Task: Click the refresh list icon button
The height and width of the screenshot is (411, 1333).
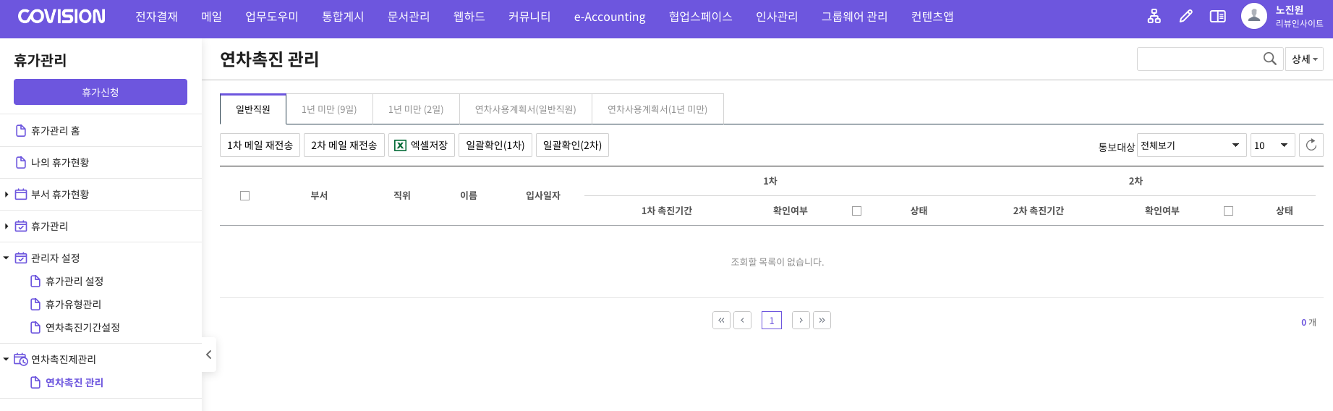Action: (x=1311, y=145)
